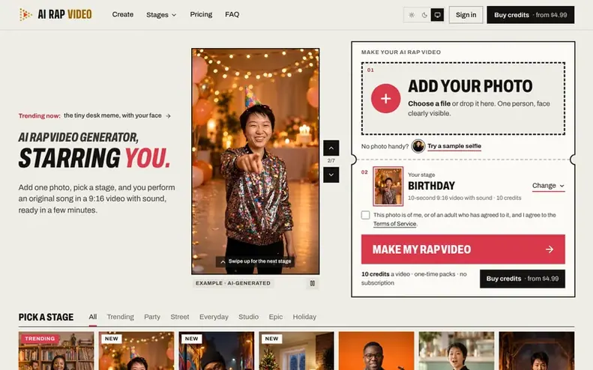Click Buy credits in the form panel
Image resolution: width=593 pixels, height=370 pixels.
523,279
